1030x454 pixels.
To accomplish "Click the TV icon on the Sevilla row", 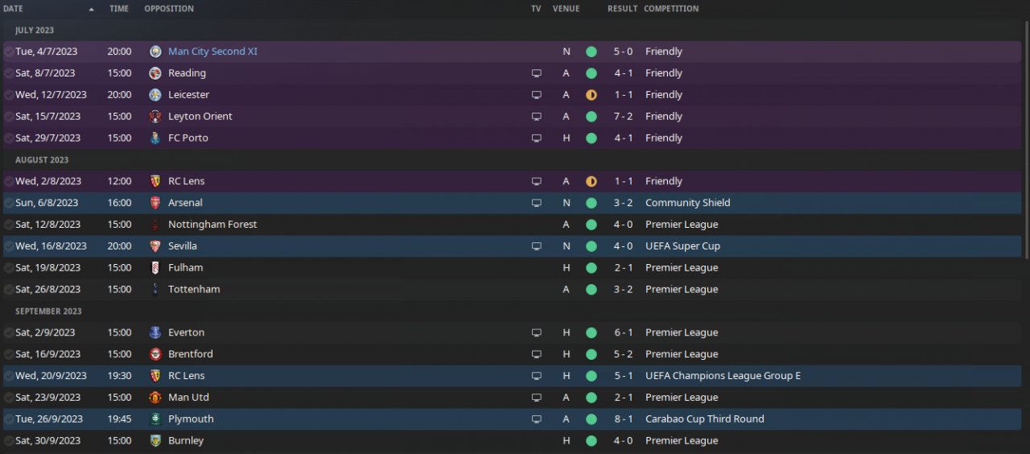I will [x=537, y=246].
